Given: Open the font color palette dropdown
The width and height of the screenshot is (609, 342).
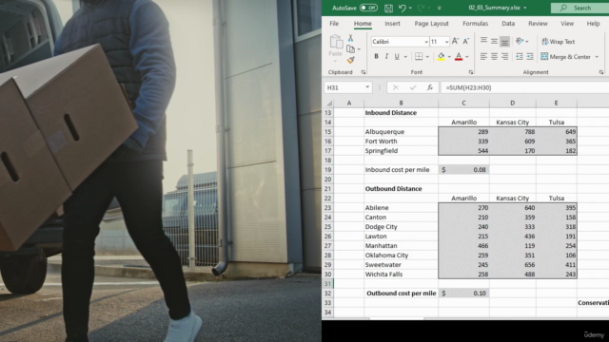Looking at the screenshot, I should [x=467, y=57].
